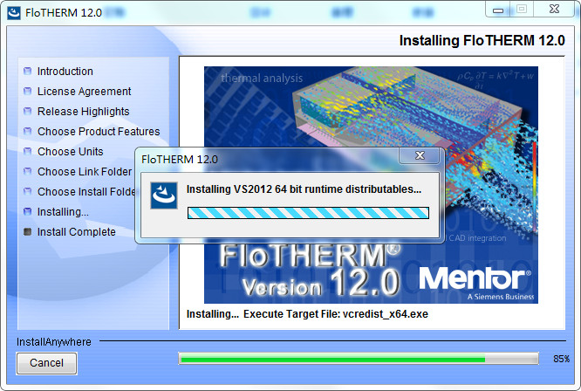The height and width of the screenshot is (391, 581).
Task: Click the green overall install progress bar
Action: pyautogui.click(x=359, y=359)
